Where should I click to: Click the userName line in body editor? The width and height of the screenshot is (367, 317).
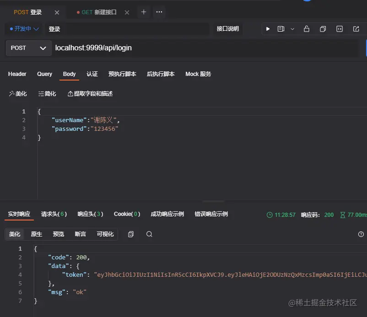click(86, 120)
